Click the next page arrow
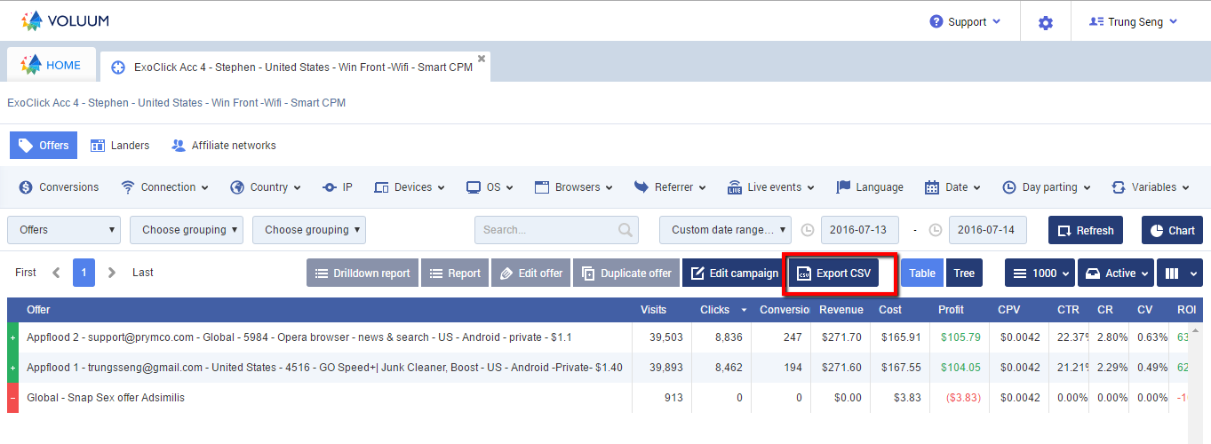 pyautogui.click(x=111, y=273)
